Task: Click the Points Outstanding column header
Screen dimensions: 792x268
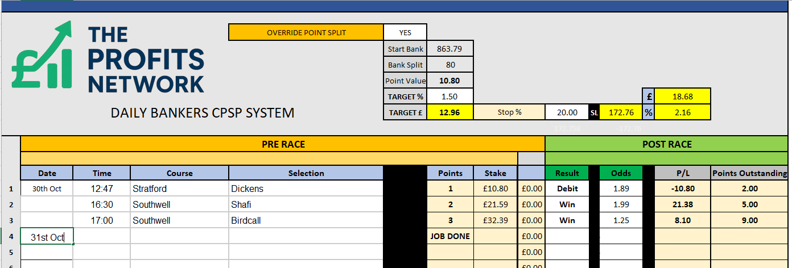Action: [x=750, y=173]
